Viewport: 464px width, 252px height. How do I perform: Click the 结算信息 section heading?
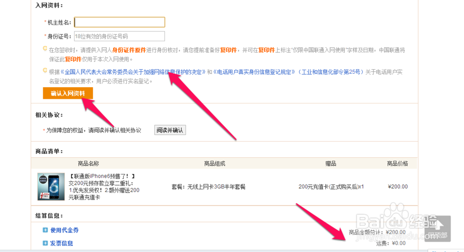(x=49, y=216)
